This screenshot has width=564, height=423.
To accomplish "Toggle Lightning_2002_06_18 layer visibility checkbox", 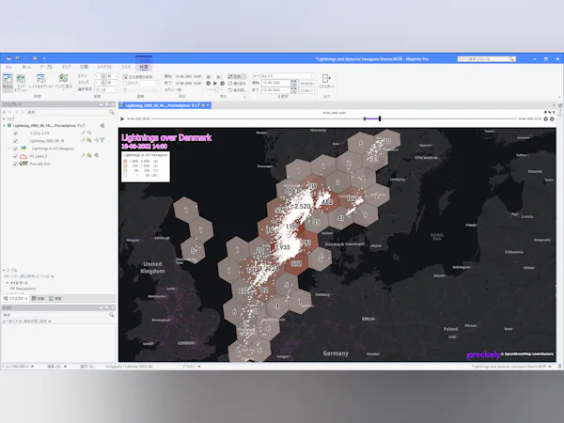I will pos(15,141).
